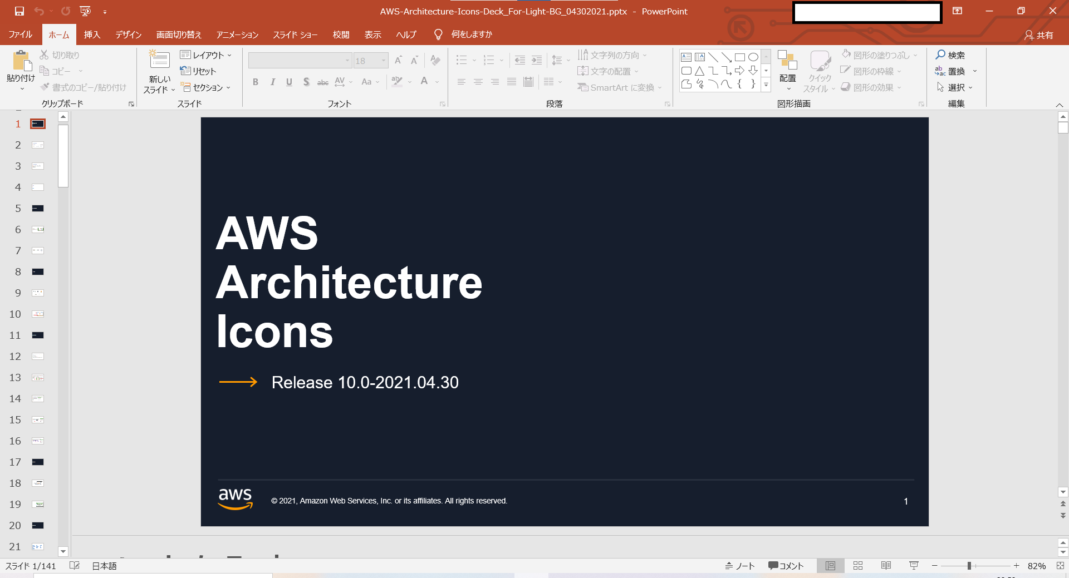Open the Design (デザイン) tab

(x=129, y=34)
